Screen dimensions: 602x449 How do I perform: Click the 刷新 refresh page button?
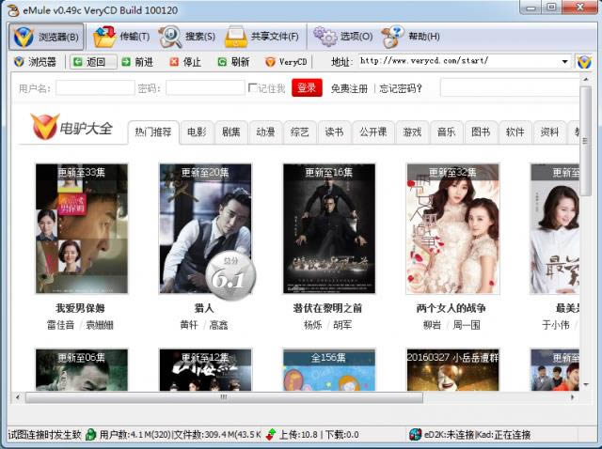233,62
